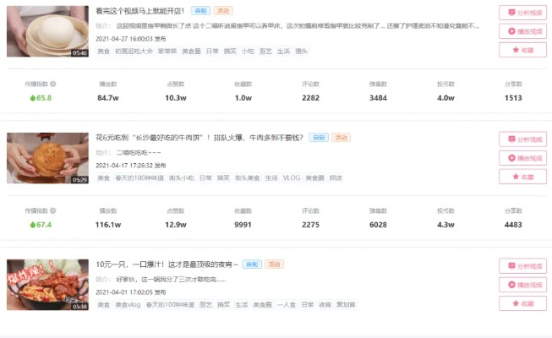The height and width of the screenshot is (338, 552).
Task: Click chart icon in third video's 分析视频 button
Action: [x=510, y=266]
